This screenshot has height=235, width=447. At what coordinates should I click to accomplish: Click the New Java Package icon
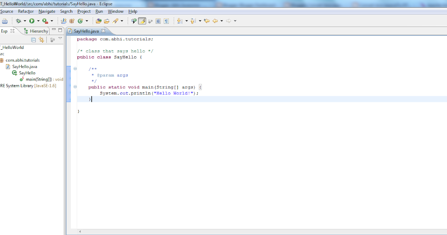pyautogui.click(x=72, y=21)
